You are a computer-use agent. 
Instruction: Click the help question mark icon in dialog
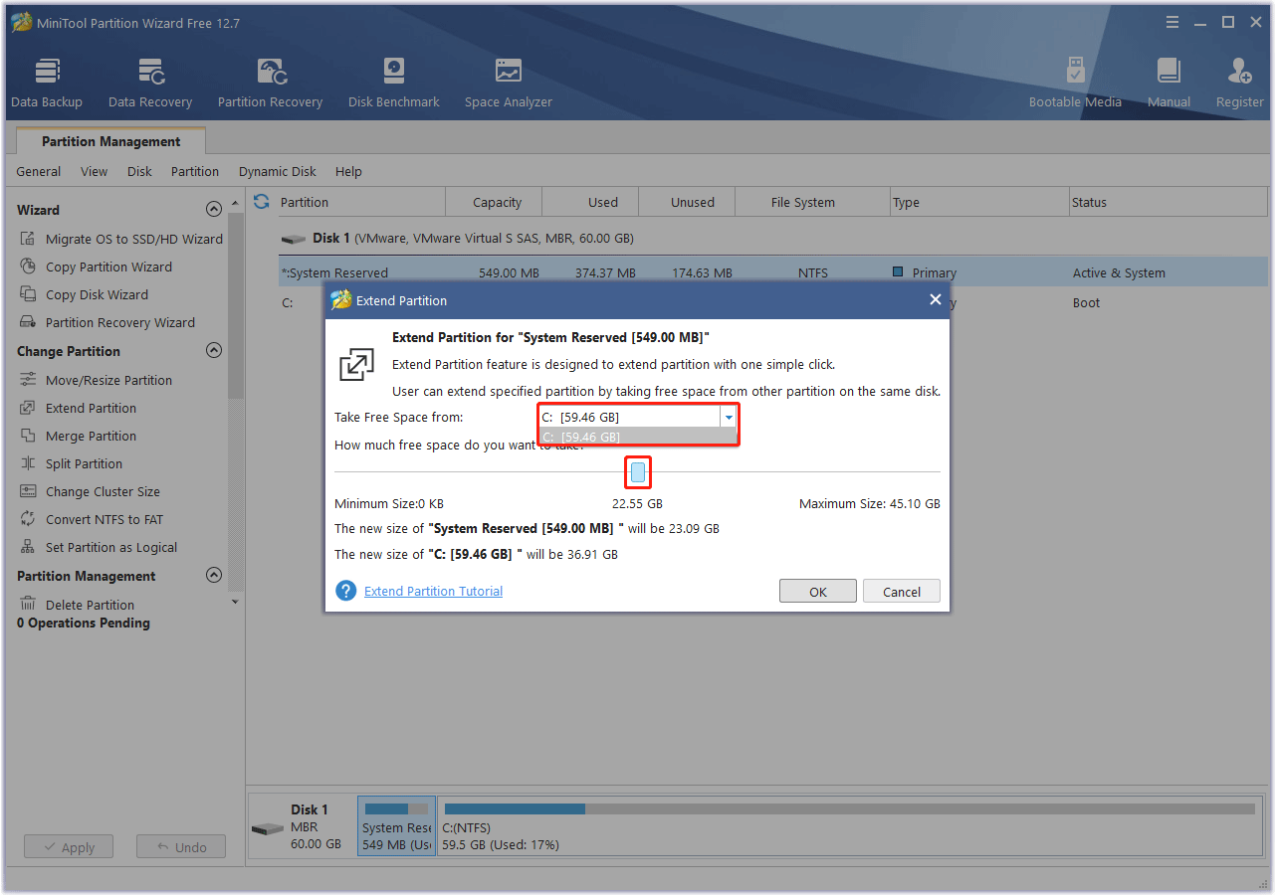(x=346, y=591)
